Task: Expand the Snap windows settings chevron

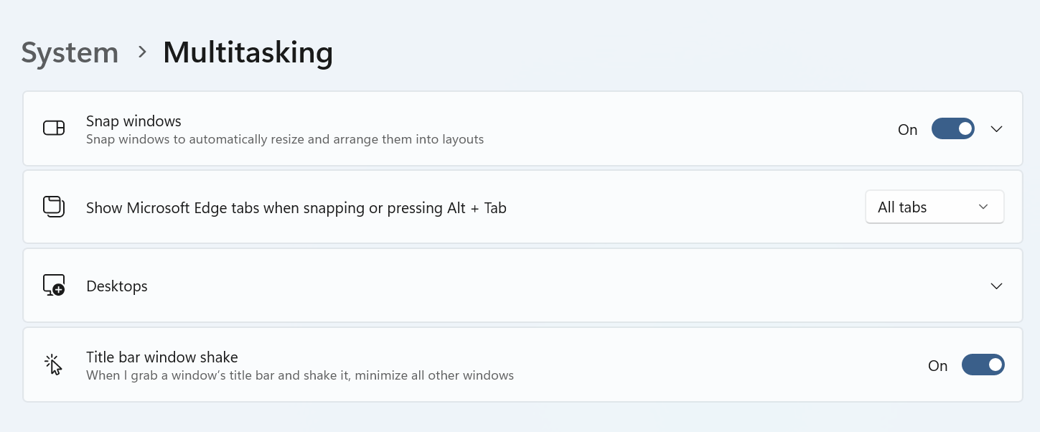Action: click(x=996, y=128)
